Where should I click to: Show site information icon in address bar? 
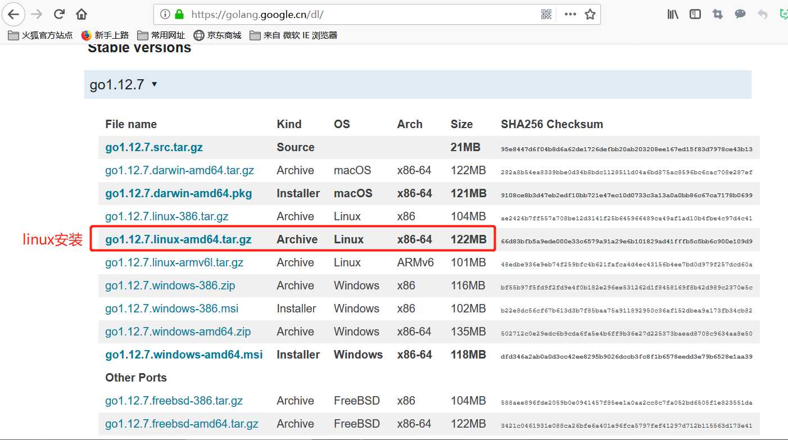point(165,14)
